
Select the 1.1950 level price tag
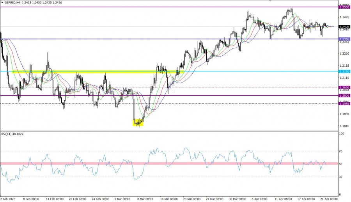(344, 103)
